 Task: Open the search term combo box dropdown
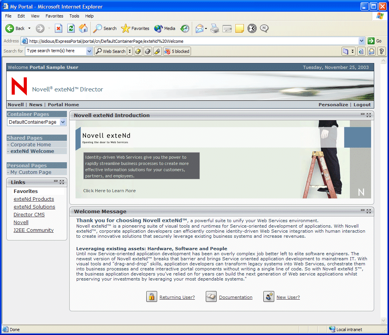click(89, 51)
